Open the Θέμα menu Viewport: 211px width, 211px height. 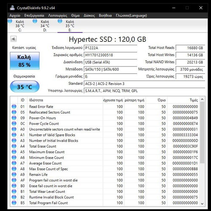[76, 16]
